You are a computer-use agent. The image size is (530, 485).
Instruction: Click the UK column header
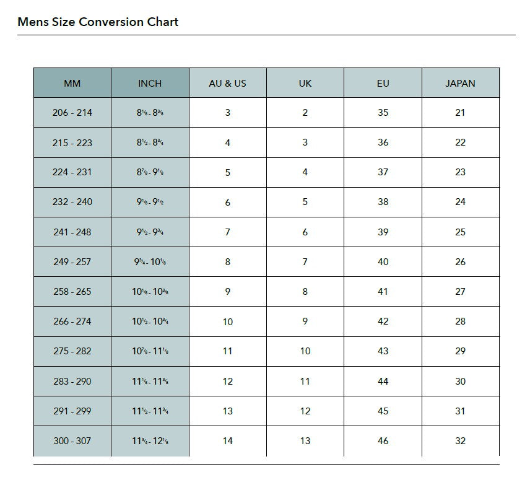pyautogui.click(x=305, y=83)
